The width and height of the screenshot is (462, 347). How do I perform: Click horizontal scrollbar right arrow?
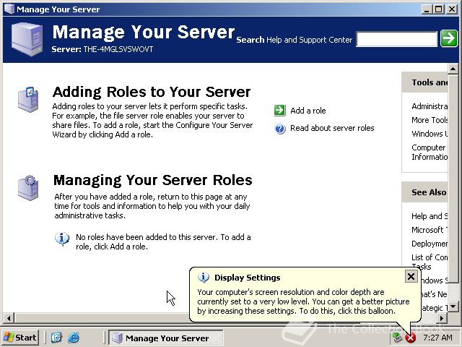(442, 318)
